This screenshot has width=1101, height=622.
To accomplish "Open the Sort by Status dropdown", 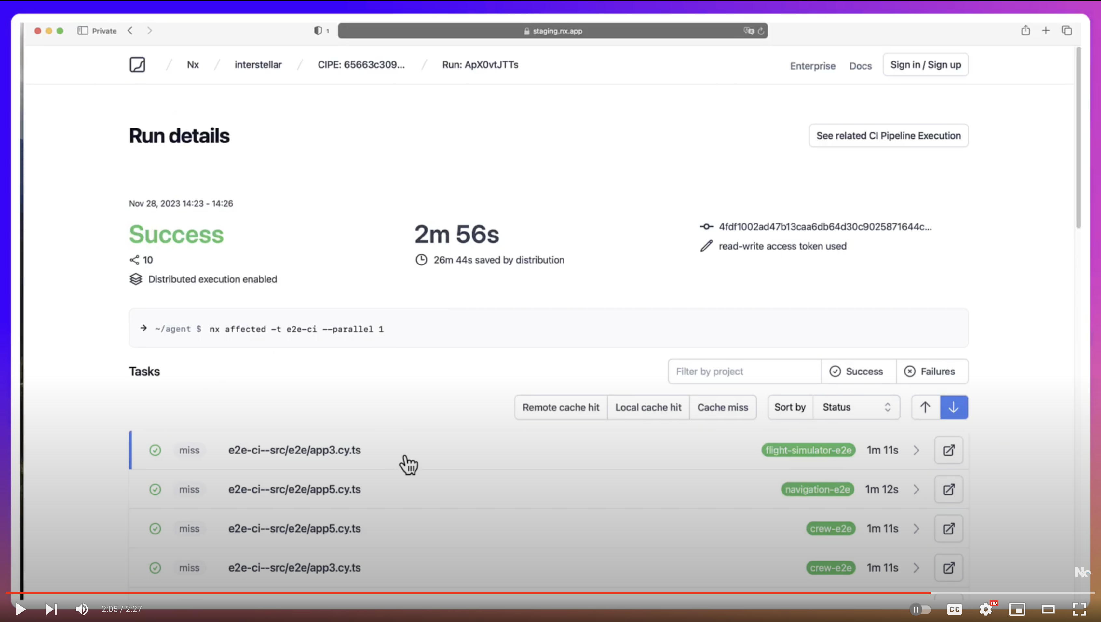I will [x=856, y=407].
